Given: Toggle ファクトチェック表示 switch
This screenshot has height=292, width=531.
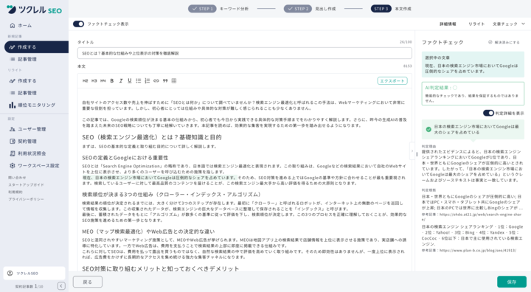Looking at the screenshot, I should (79, 24).
